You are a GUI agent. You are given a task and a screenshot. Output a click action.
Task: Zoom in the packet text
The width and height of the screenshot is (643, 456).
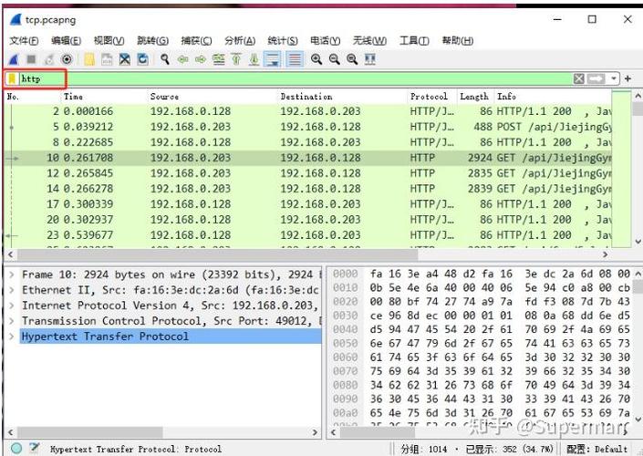point(316,59)
